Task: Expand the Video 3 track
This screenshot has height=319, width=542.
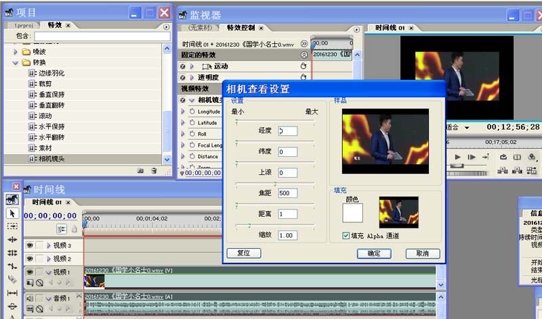Action: (x=48, y=245)
